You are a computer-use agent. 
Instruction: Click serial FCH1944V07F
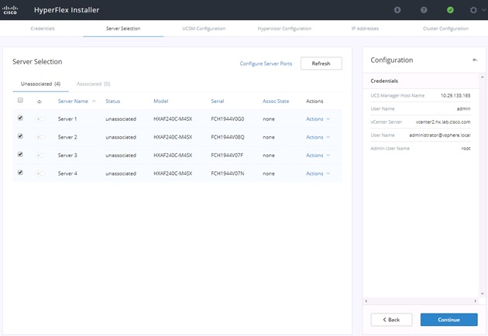click(x=227, y=156)
